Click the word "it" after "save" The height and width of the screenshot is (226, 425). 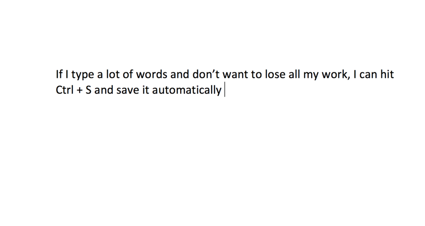click(x=146, y=90)
